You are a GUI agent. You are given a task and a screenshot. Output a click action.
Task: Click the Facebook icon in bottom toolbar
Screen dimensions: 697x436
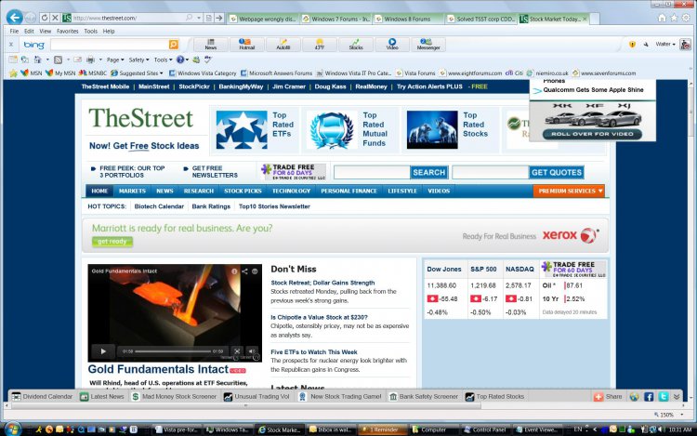tap(649, 396)
